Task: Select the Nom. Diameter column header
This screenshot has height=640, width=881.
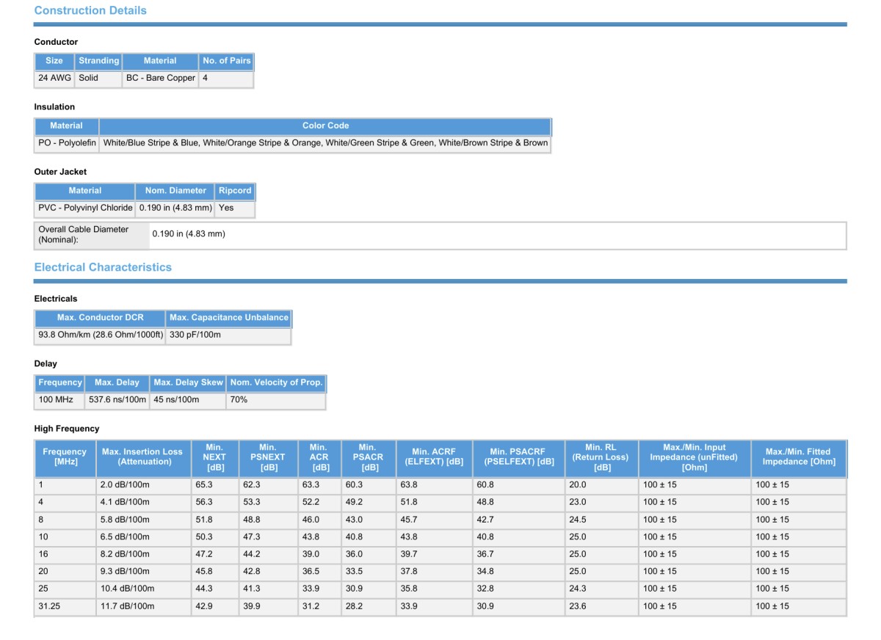Action: (175, 191)
